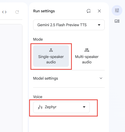125x132 pixels.
Task: Click the Voice dropdown arrow
Action: point(84,107)
